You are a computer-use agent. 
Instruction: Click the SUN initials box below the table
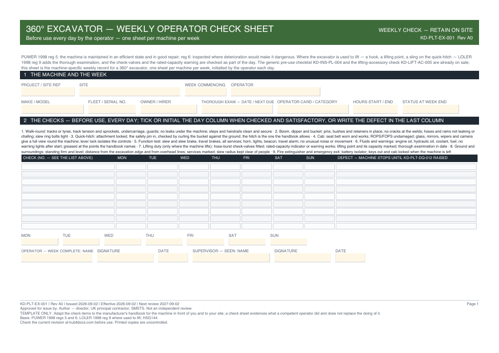click(288, 242)
